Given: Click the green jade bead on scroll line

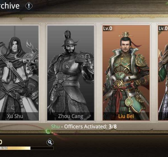Looking at the screenshot, I should [x=48, y=131].
